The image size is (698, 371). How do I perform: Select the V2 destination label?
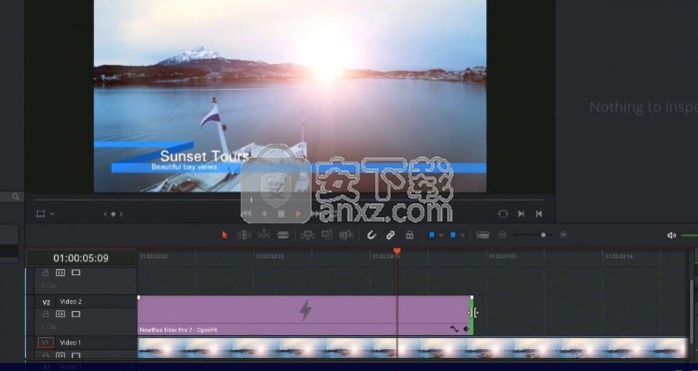(x=46, y=302)
